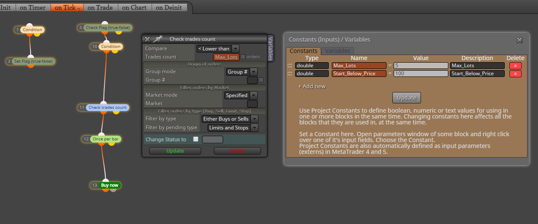Select block 1 Condition node
538x224 pixels.
pyautogui.click(x=32, y=30)
